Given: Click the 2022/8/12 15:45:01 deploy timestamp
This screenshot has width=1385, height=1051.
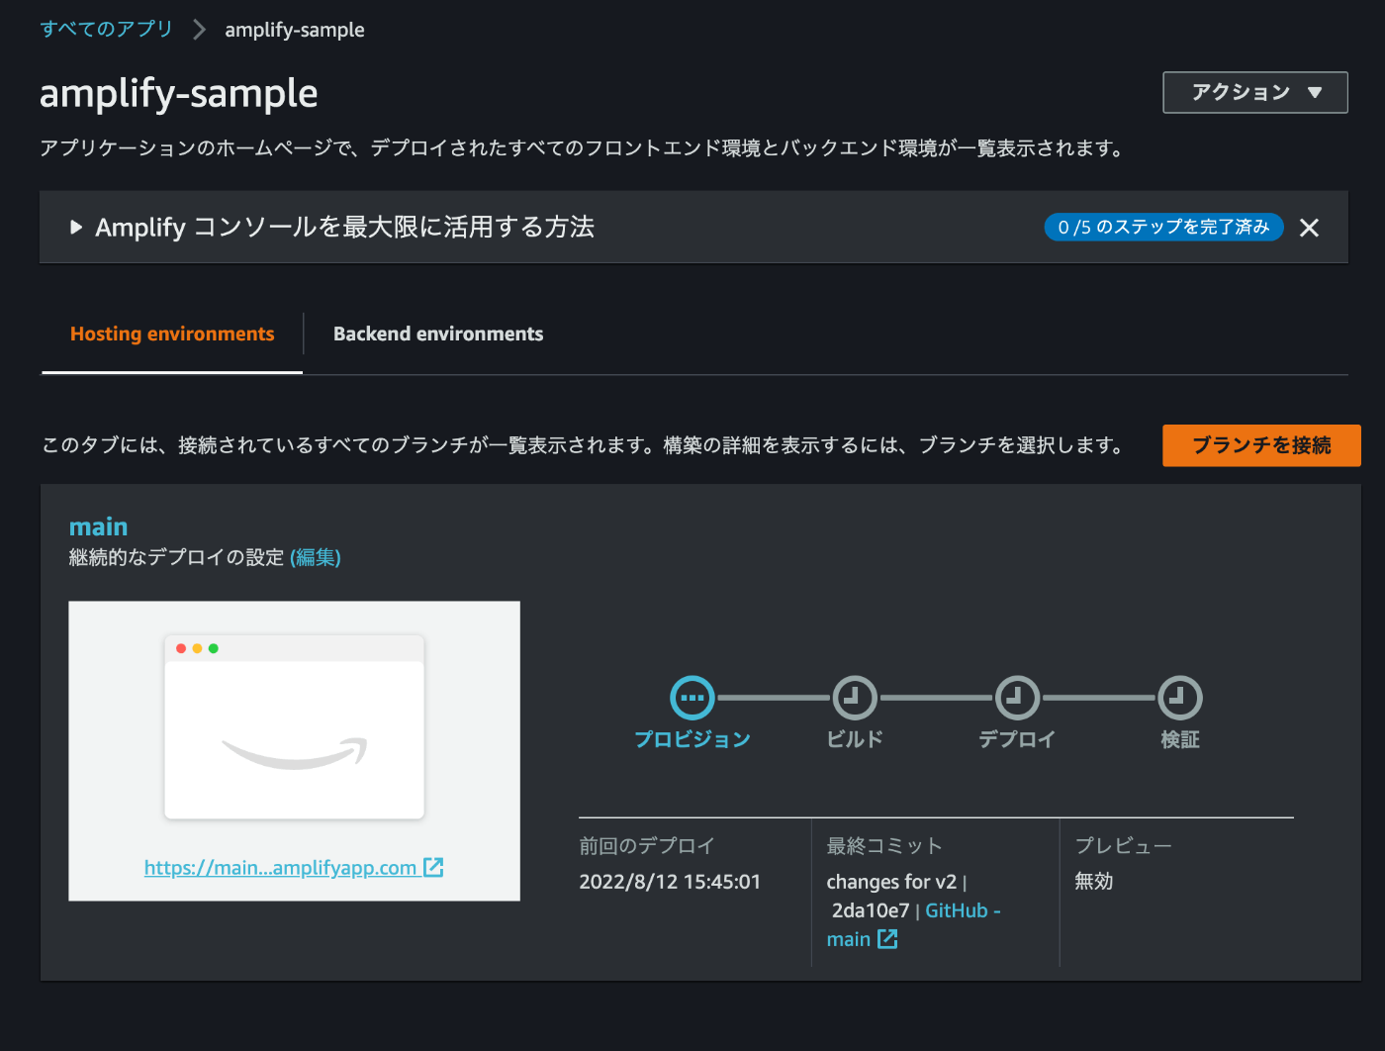Looking at the screenshot, I should pyautogui.click(x=670, y=882).
